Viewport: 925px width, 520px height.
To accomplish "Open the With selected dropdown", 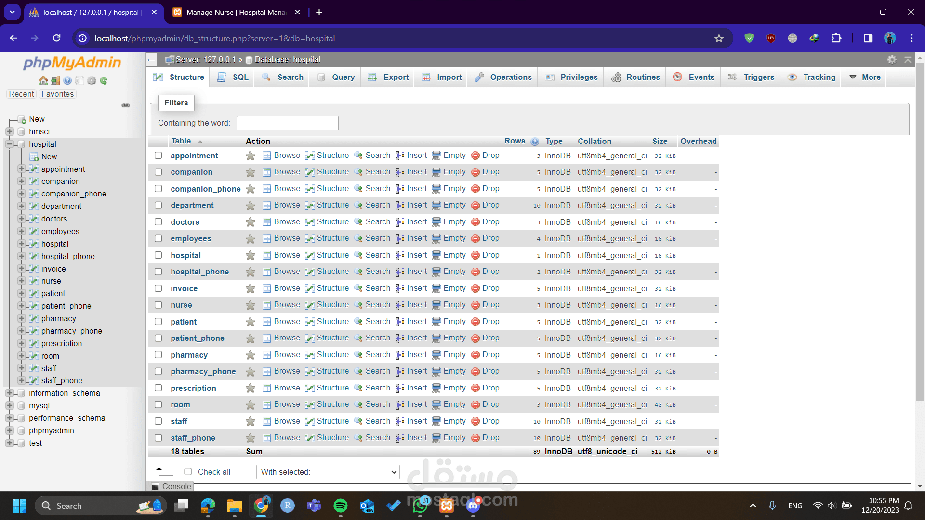I will (328, 472).
